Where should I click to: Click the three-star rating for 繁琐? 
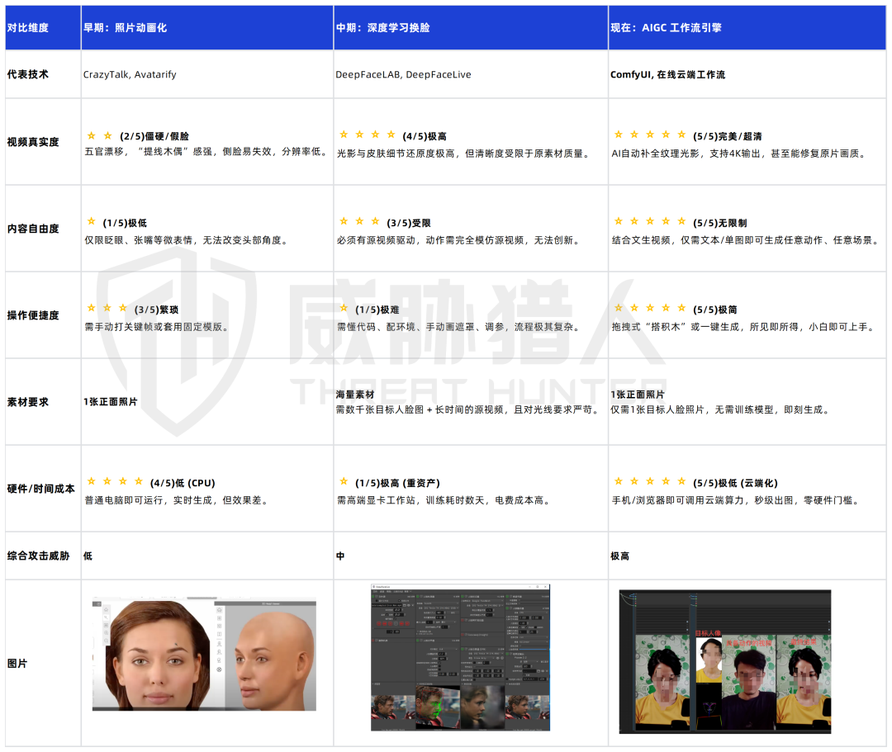[107, 309]
